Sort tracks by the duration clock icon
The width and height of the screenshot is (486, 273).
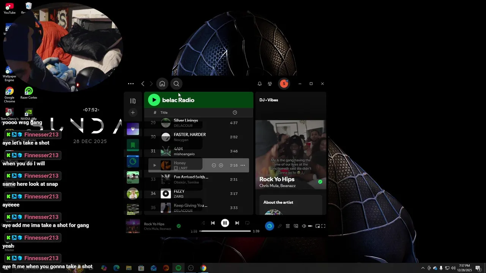235,113
